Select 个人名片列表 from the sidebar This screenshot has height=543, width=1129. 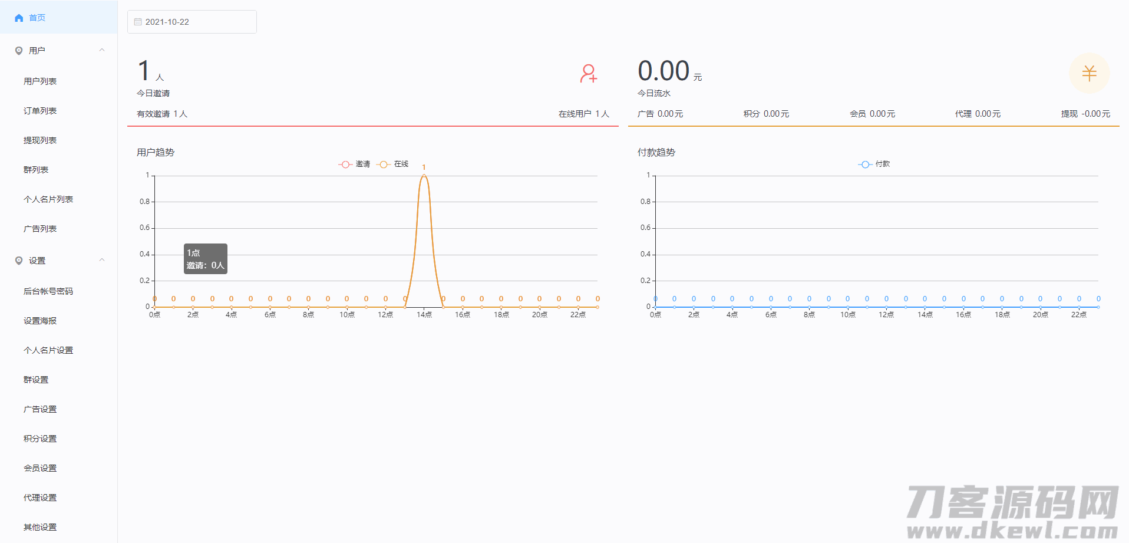pos(48,199)
